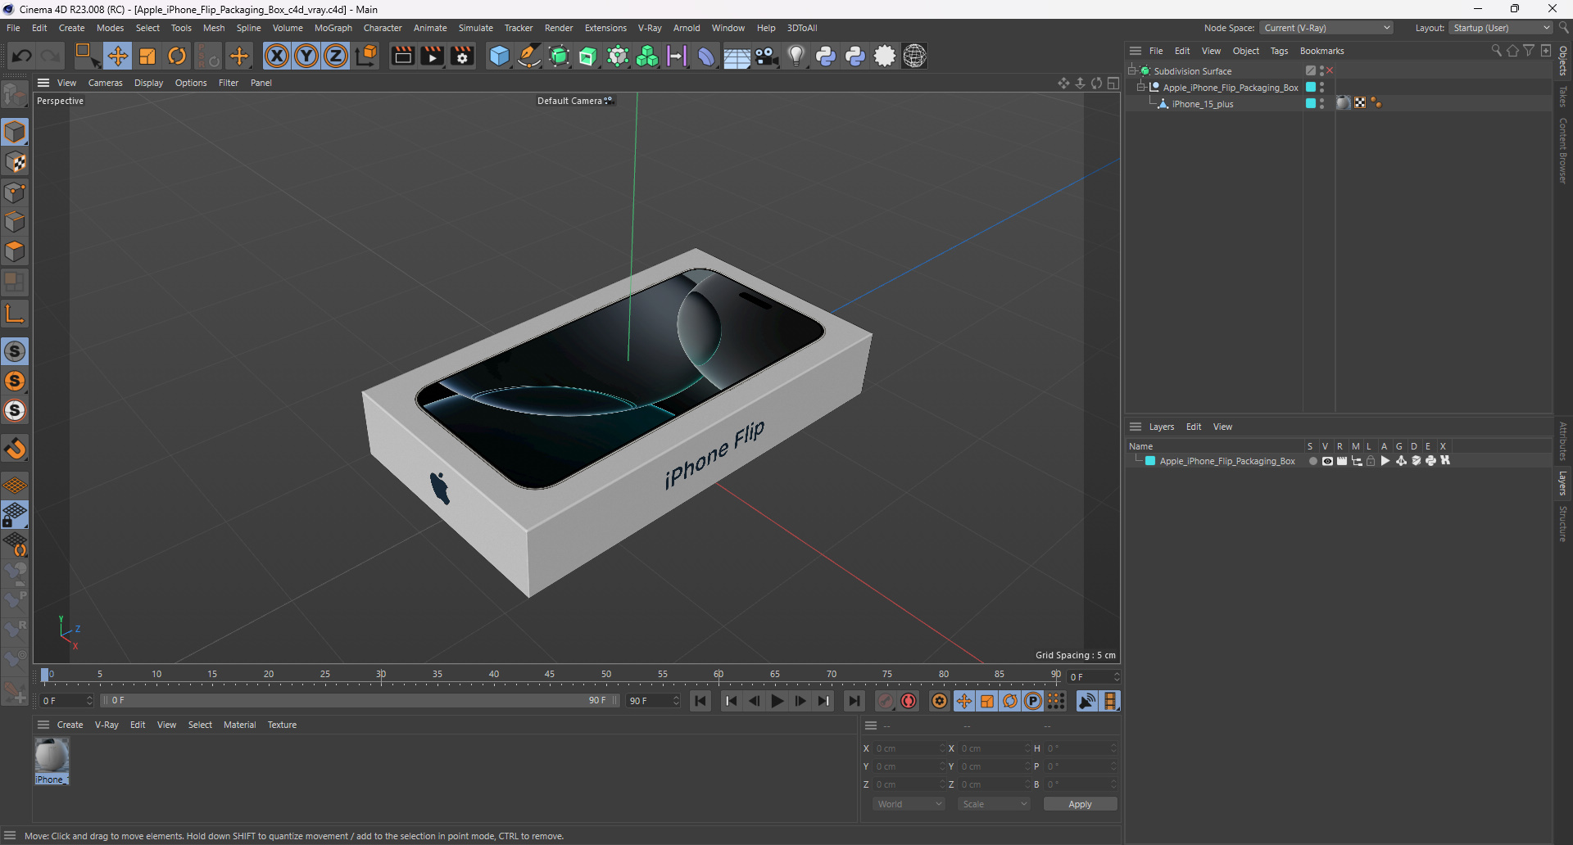This screenshot has height=845, width=1573.
Task: Click Apple_iPhone_Flip_Packaging_Box layer color swatch
Action: [1150, 461]
